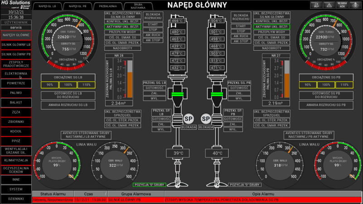
Task: Select the left main engine cylinder diagram
Action: [178, 45]
